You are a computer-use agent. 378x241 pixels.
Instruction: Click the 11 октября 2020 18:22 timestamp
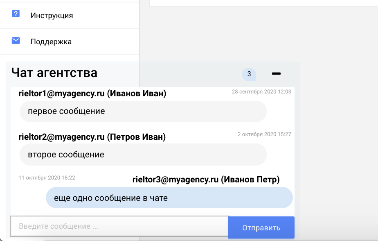(47, 178)
